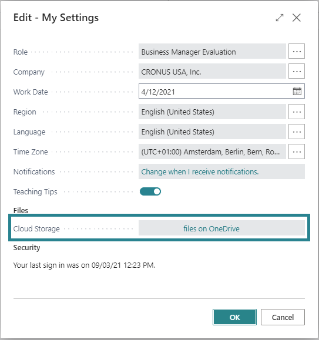
Task: Click the Role field Business Manager Evaluation
Action: pos(212,51)
